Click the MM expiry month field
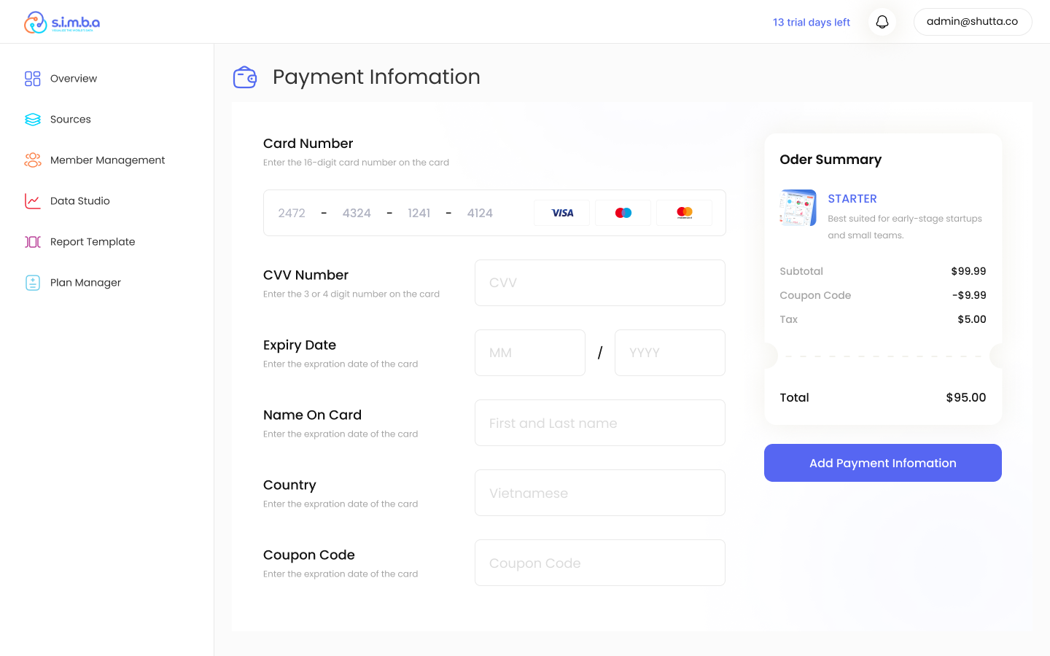This screenshot has width=1050, height=656. 530,353
